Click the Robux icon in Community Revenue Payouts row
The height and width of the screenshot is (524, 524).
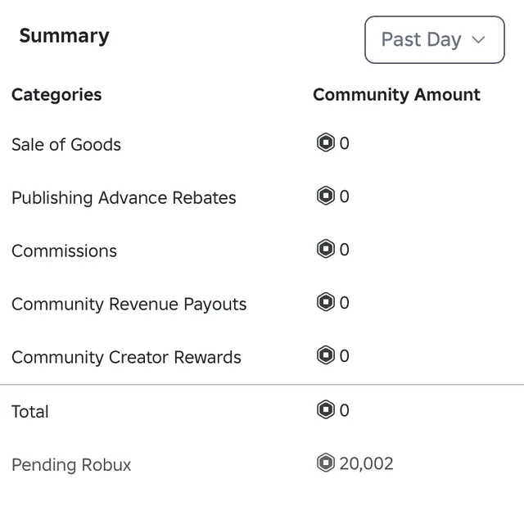pyautogui.click(x=326, y=302)
